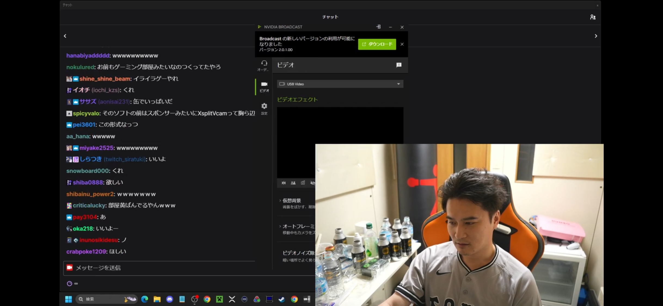This screenshot has width=663, height=306.
Task: Dismiss the Broadcast update notification
Action: tap(402, 44)
